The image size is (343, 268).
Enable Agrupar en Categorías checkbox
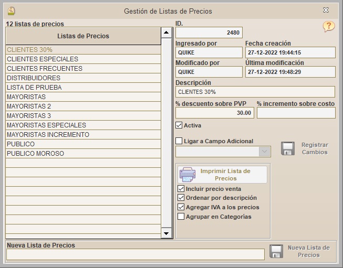pos(181,217)
